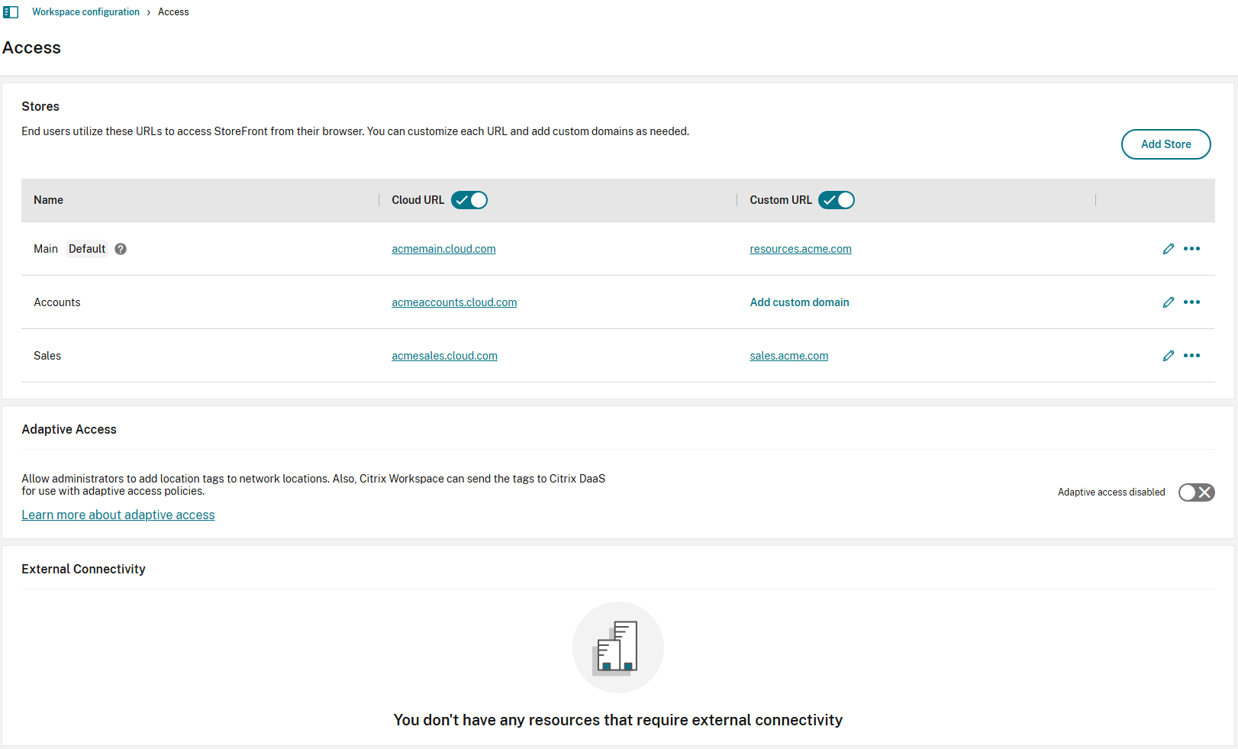Click the help icon next to Default
The width and height of the screenshot is (1238, 749).
click(x=121, y=249)
